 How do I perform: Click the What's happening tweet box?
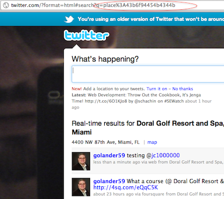point(148,74)
